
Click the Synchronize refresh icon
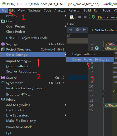click(3, 83)
